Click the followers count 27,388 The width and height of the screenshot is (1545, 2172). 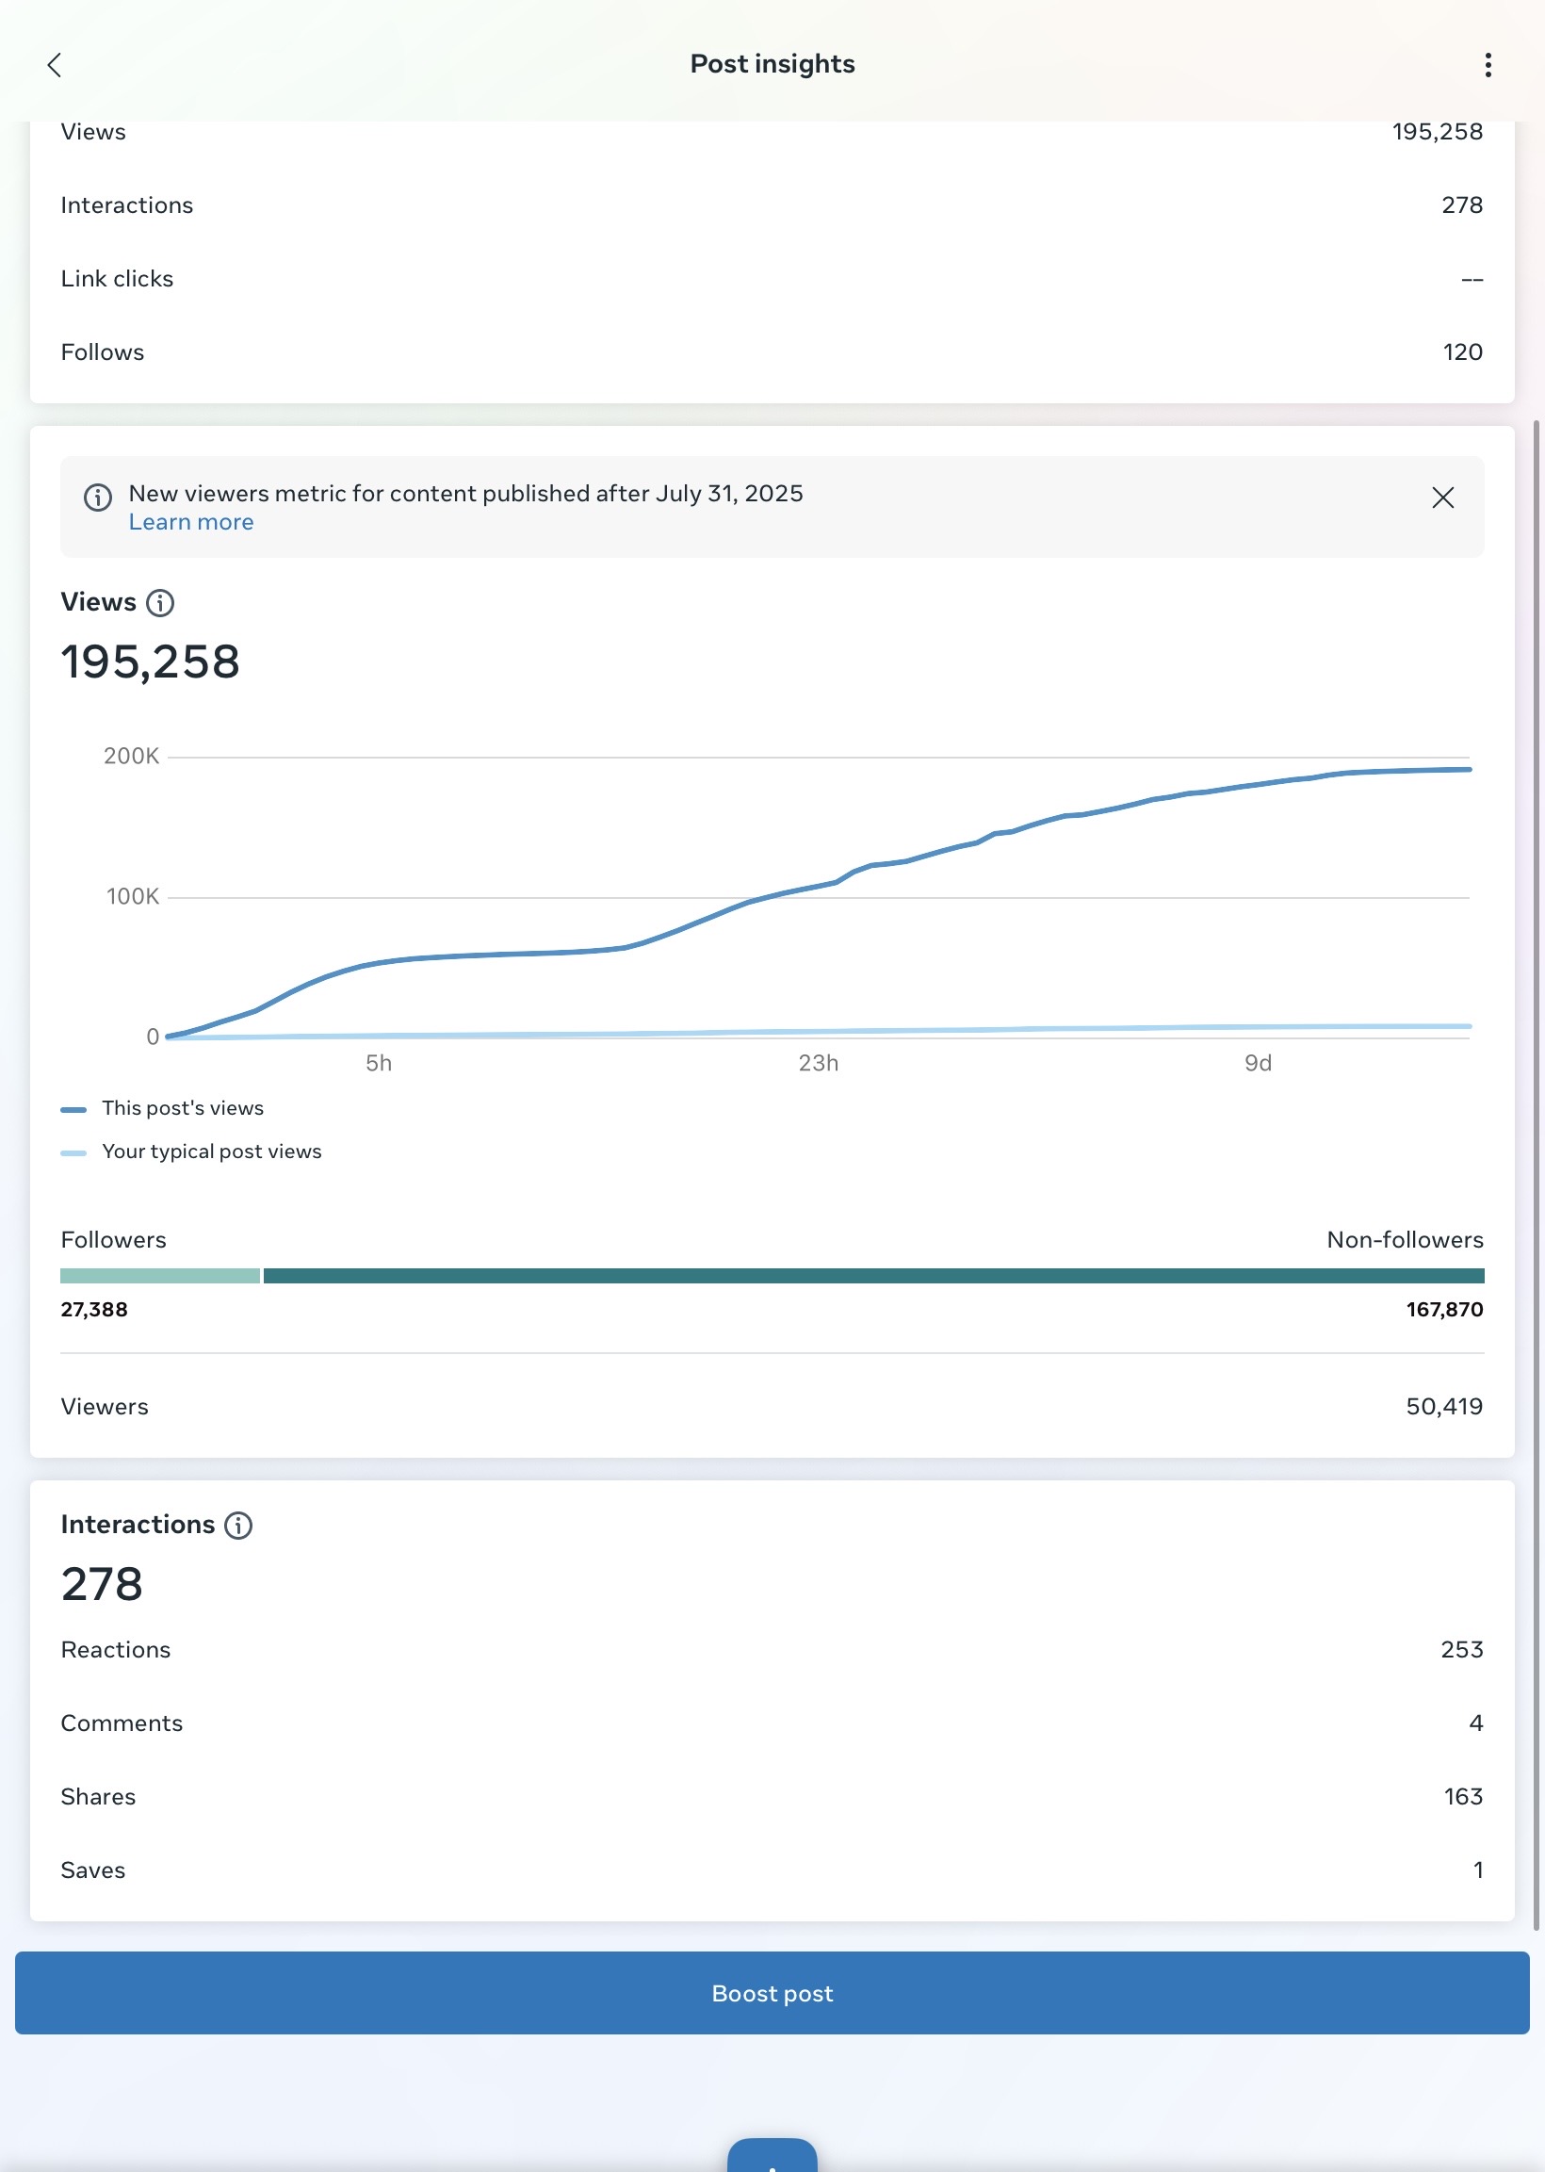(x=94, y=1310)
